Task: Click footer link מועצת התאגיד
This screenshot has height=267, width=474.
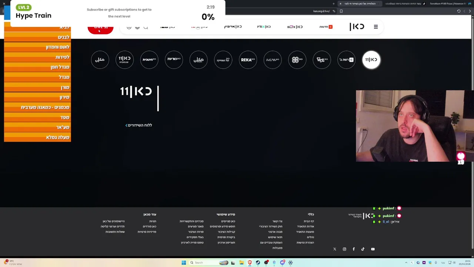Action: 305,232
